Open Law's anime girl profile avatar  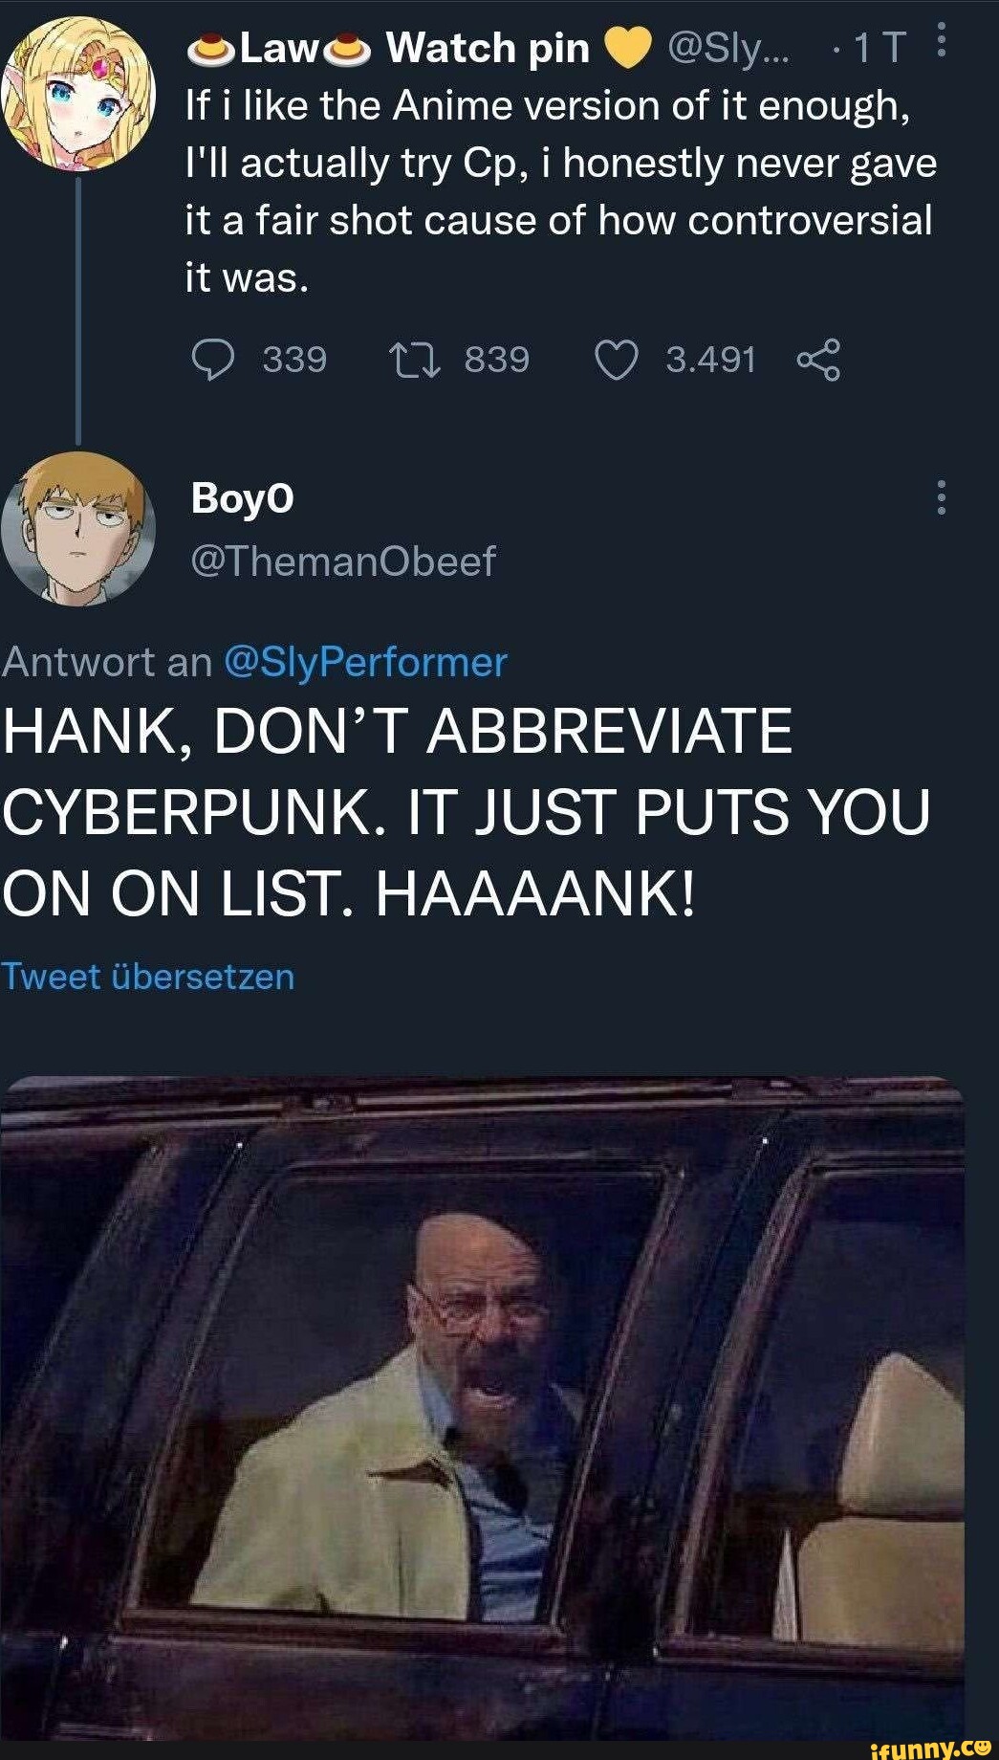click(78, 96)
